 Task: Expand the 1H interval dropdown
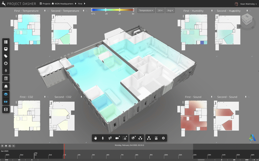click(x=160, y=11)
